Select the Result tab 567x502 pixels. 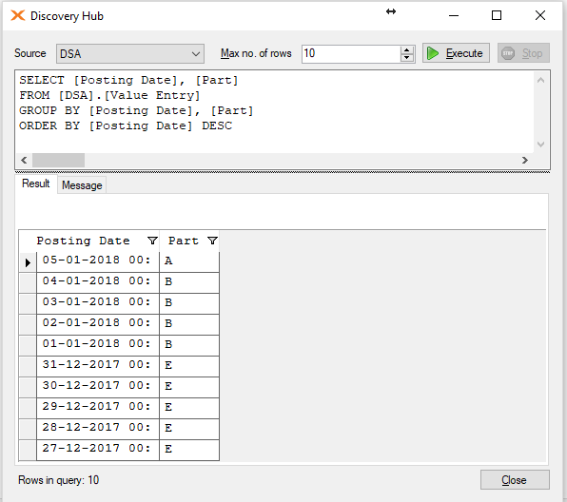point(35,183)
